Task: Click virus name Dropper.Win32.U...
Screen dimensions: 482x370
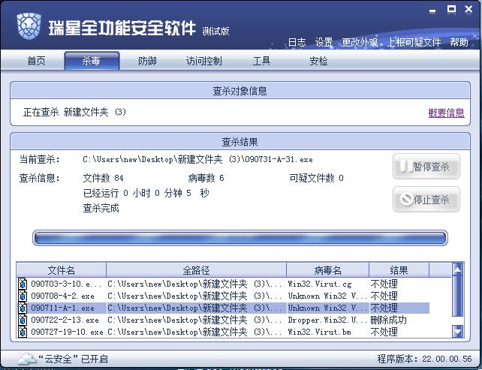Action: 327,320
